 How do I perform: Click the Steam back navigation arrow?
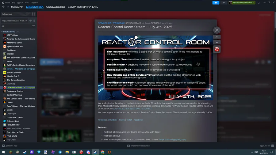point(3,7)
